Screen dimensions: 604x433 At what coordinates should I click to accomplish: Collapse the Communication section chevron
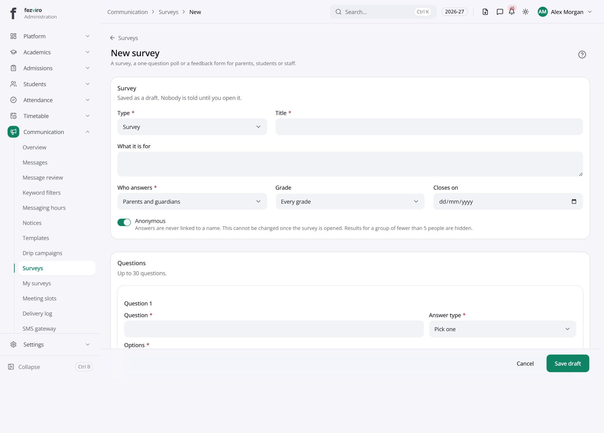pos(88,132)
